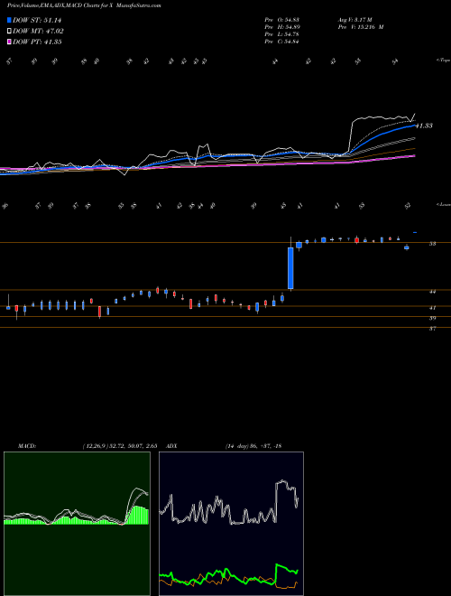This screenshot has width=451, height=596.
Task: Click the Pre C close price value
Action: (x=281, y=42)
